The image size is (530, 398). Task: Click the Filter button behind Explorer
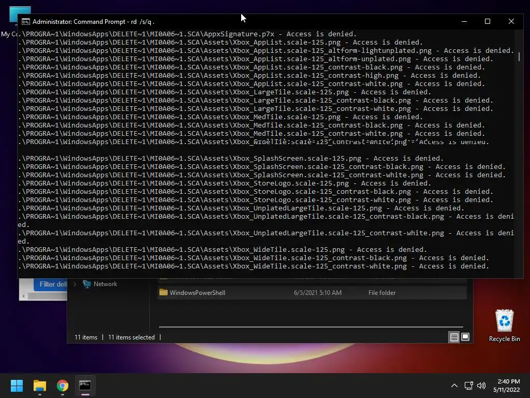[x=51, y=285]
